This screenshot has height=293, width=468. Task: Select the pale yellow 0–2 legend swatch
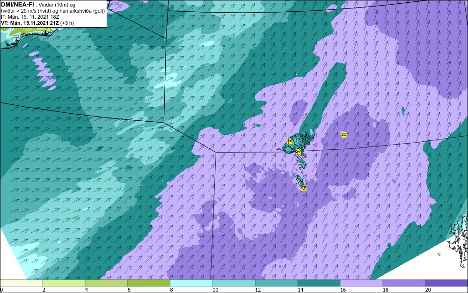click(x=22, y=283)
